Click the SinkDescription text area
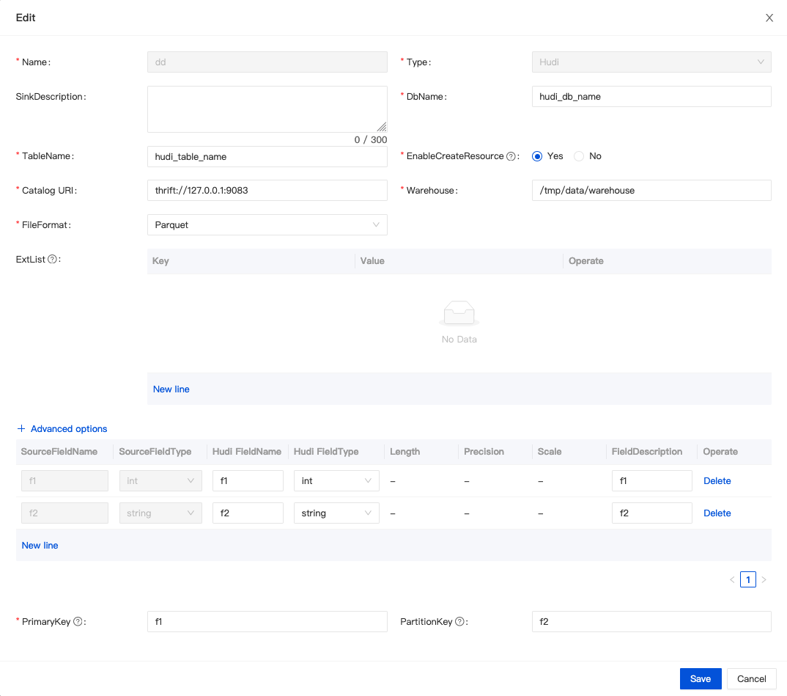 [267, 109]
